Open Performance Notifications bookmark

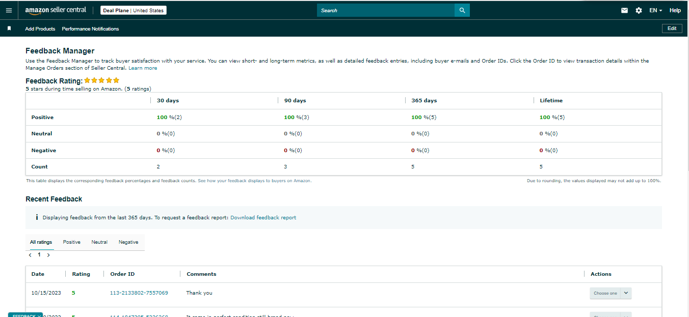tap(90, 29)
